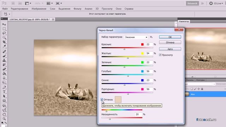Image resolution: width=226 pixels, height=127 pixels.
Task: Click the hue tint slider handle
Action: (x=106, y=111)
